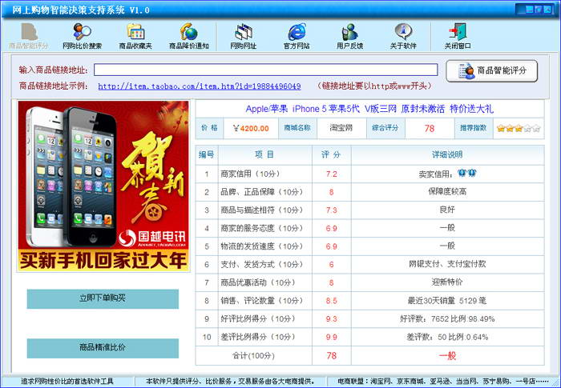Click 差评数：50 比例 cell
Screen dimensions: 561x388
tap(447, 337)
